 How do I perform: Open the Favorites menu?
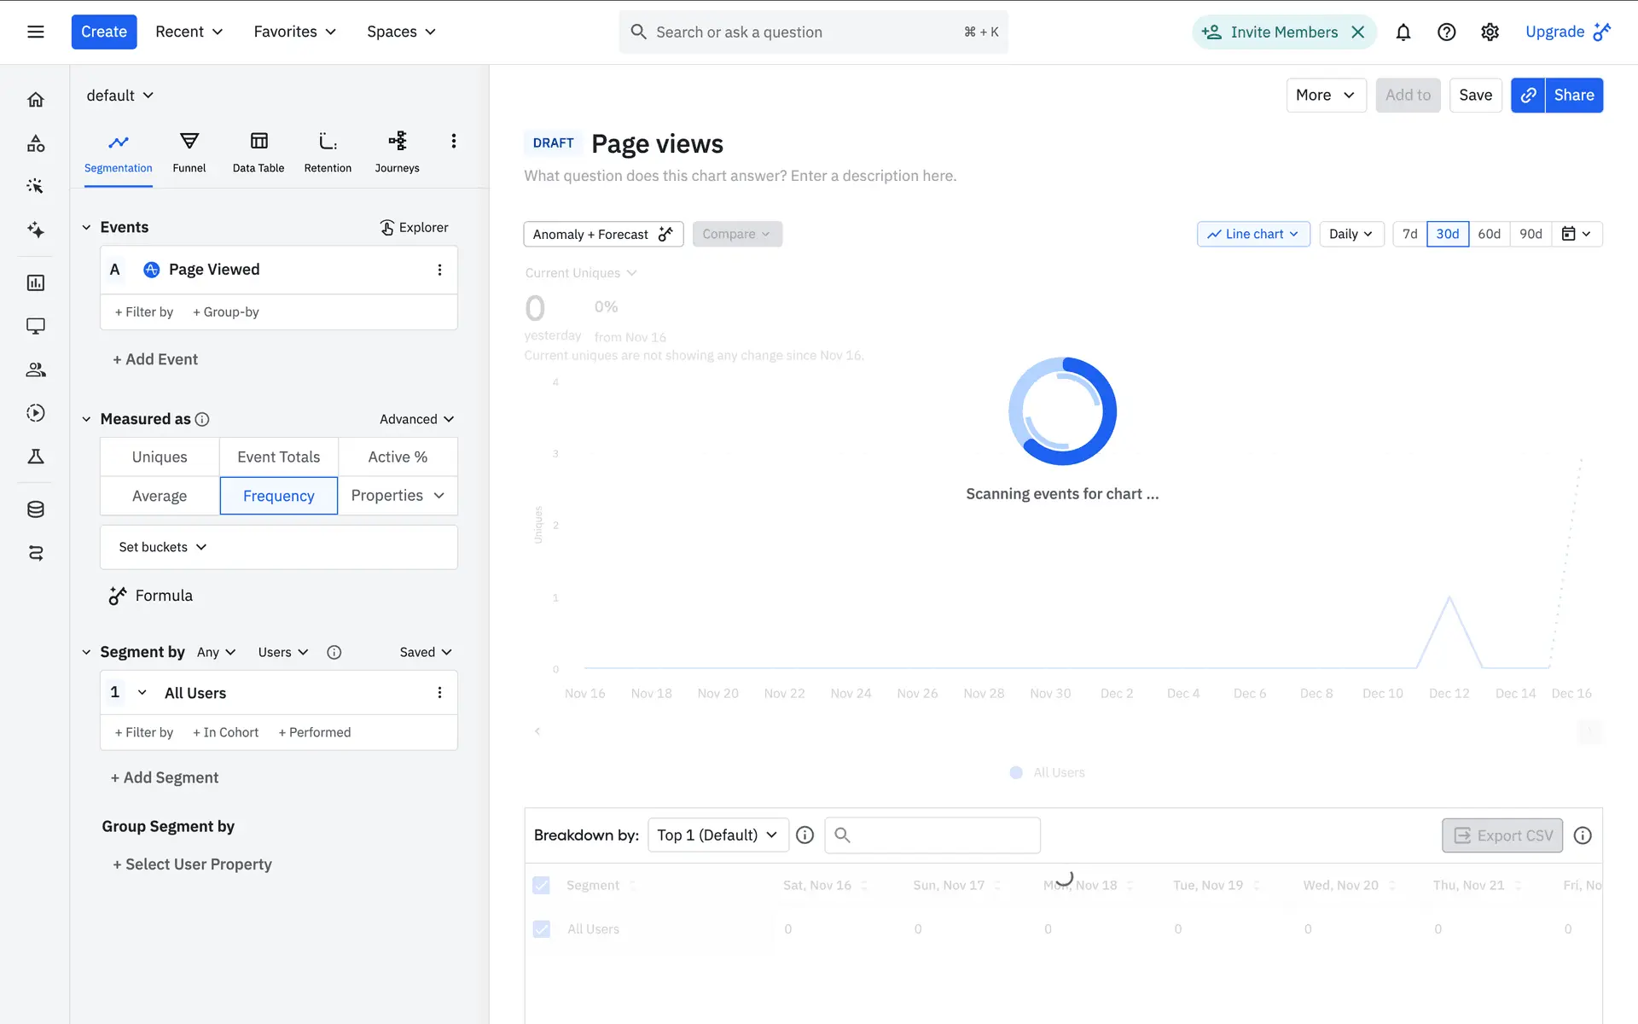click(x=294, y=32)
